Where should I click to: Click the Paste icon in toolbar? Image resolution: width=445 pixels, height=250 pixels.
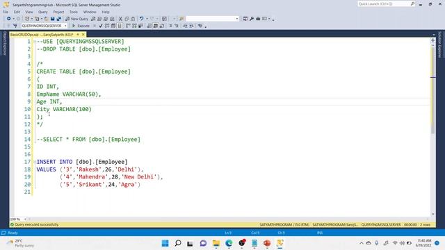[133, 19]
